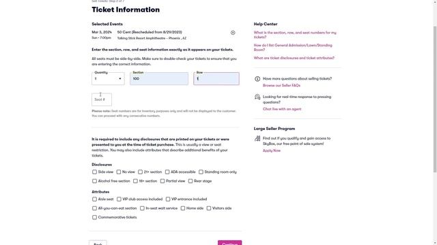Screen dimensions: 437x245
Task: Enable the ADA accessible checkbox
Action: 167,172
